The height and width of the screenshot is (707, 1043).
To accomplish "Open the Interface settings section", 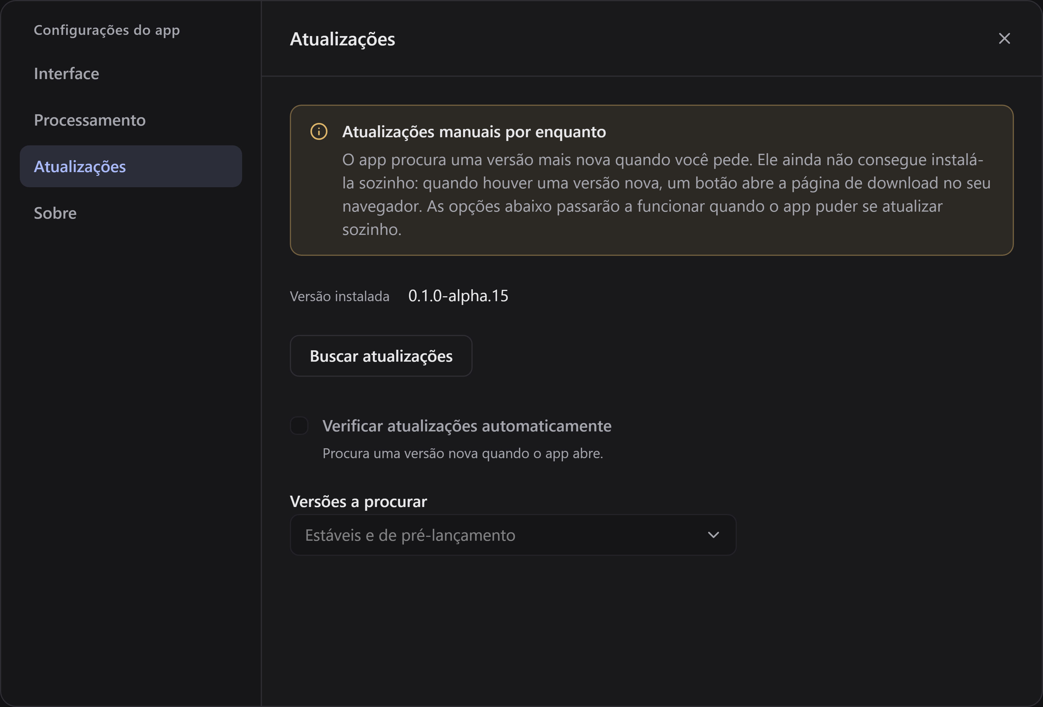I will point(131,74).
